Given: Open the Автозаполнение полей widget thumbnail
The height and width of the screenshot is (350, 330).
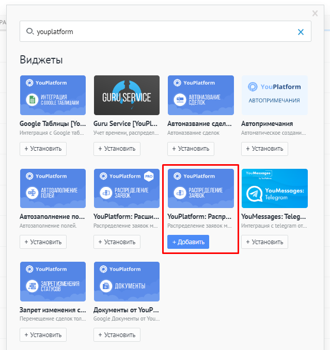Looking at the screenshot, I should [53, 188].
